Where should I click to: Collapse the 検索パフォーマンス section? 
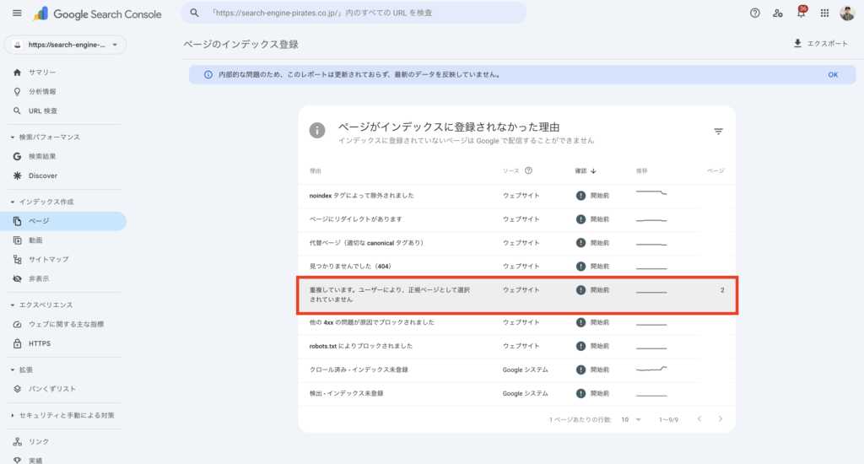[x=13, y=138]
